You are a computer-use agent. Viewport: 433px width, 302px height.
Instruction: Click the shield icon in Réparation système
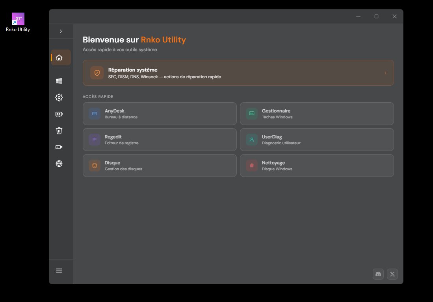coord(97,73)
